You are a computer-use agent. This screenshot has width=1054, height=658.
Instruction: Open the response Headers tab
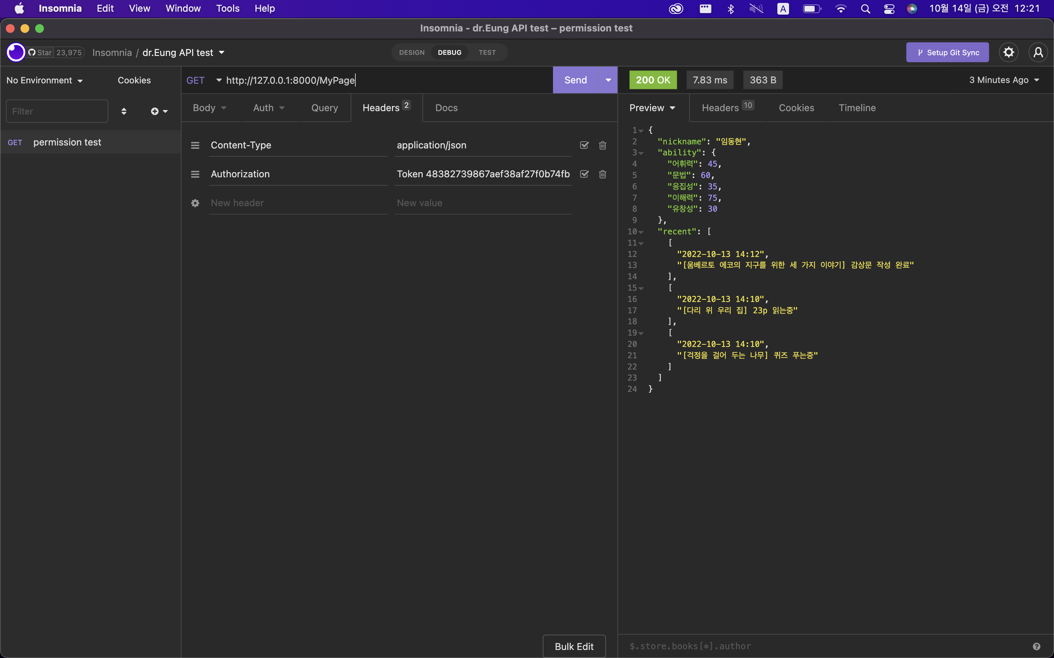pos(727,107)
